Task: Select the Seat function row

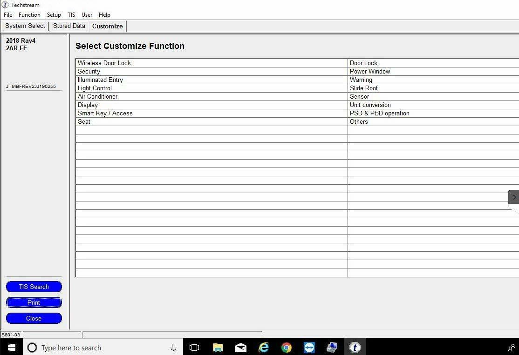Action: (x=212, y=121)
